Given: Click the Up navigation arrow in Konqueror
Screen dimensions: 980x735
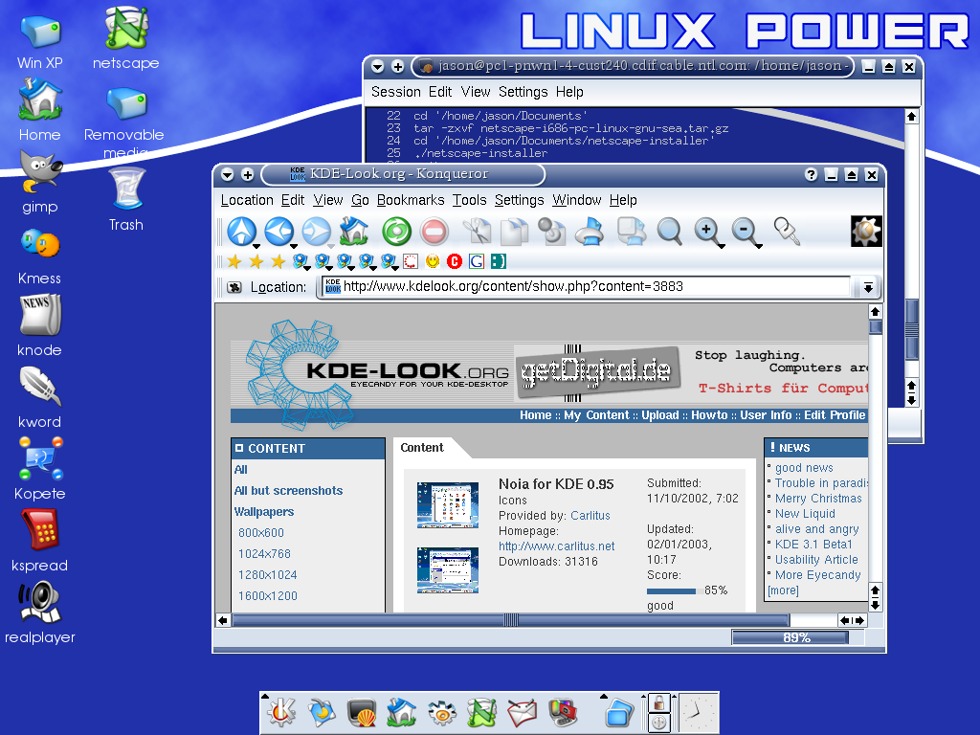Looking at the screenshot, I should click(x=241, y=231).
